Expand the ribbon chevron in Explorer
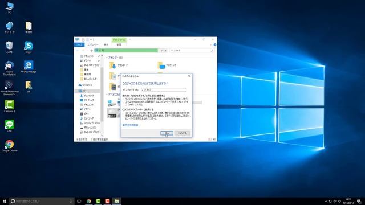The image size is (365, 205). tap(210, 44)
